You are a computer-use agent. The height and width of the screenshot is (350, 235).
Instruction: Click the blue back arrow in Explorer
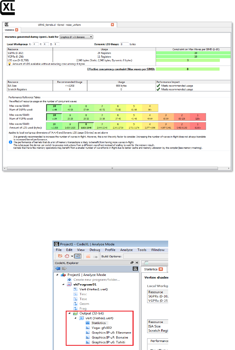pyautogui.click(x=58, y=268)
